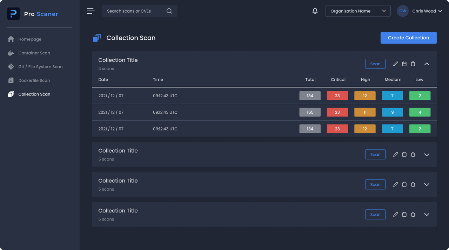Click the notification bell icon
The image size is (449, 250).
point(315,11)
